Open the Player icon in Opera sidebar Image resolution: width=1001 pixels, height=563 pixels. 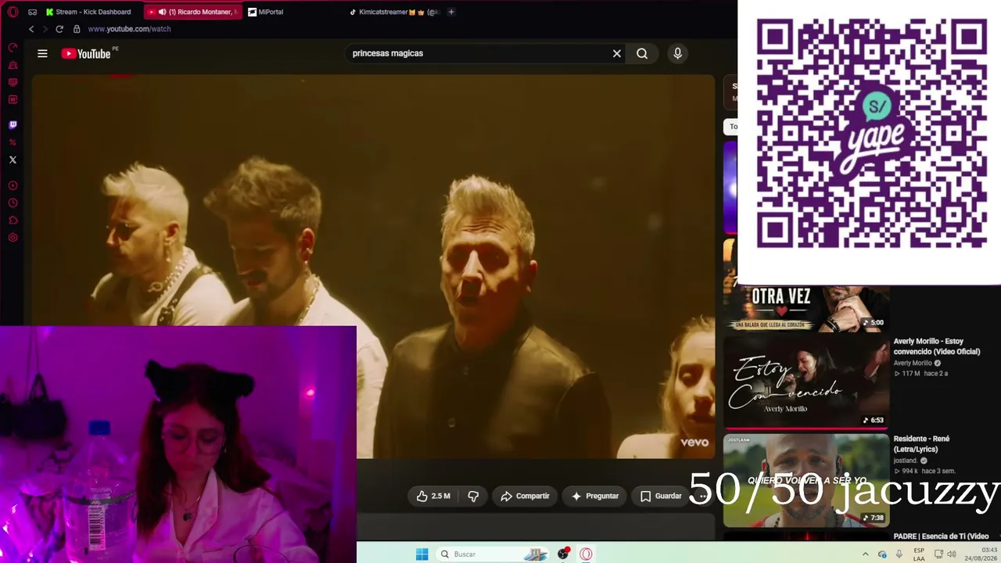point(13,186)
